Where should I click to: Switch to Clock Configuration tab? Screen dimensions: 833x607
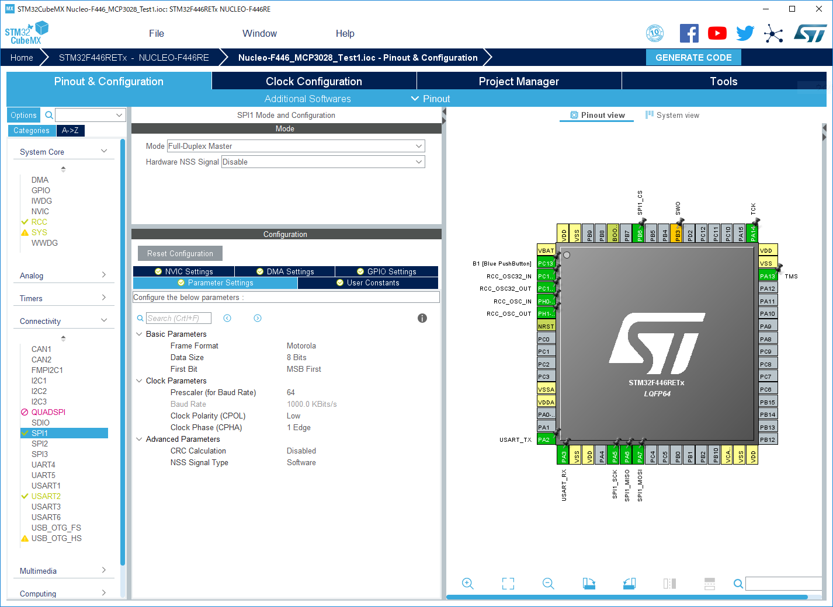314,81
